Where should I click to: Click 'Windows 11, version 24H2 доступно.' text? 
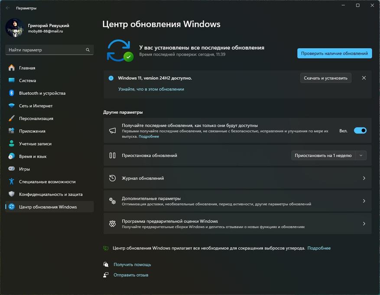[155, 78]
